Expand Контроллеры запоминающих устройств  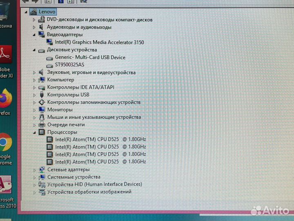(x=34, y=103)
